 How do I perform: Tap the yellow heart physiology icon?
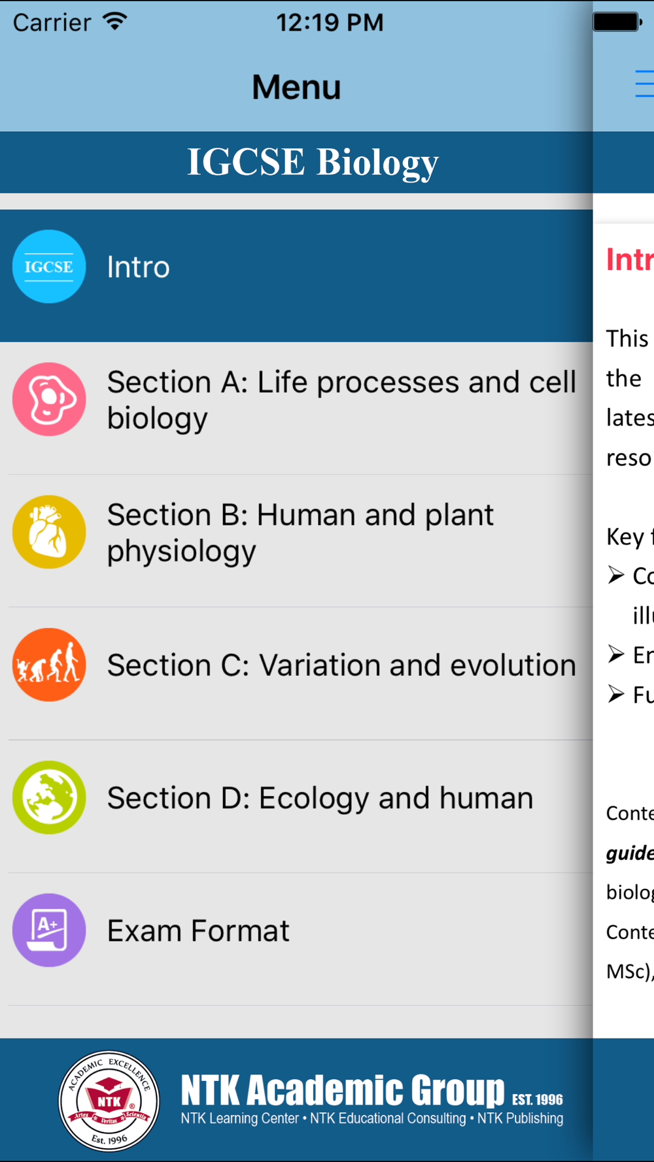(x=49, y=532)
